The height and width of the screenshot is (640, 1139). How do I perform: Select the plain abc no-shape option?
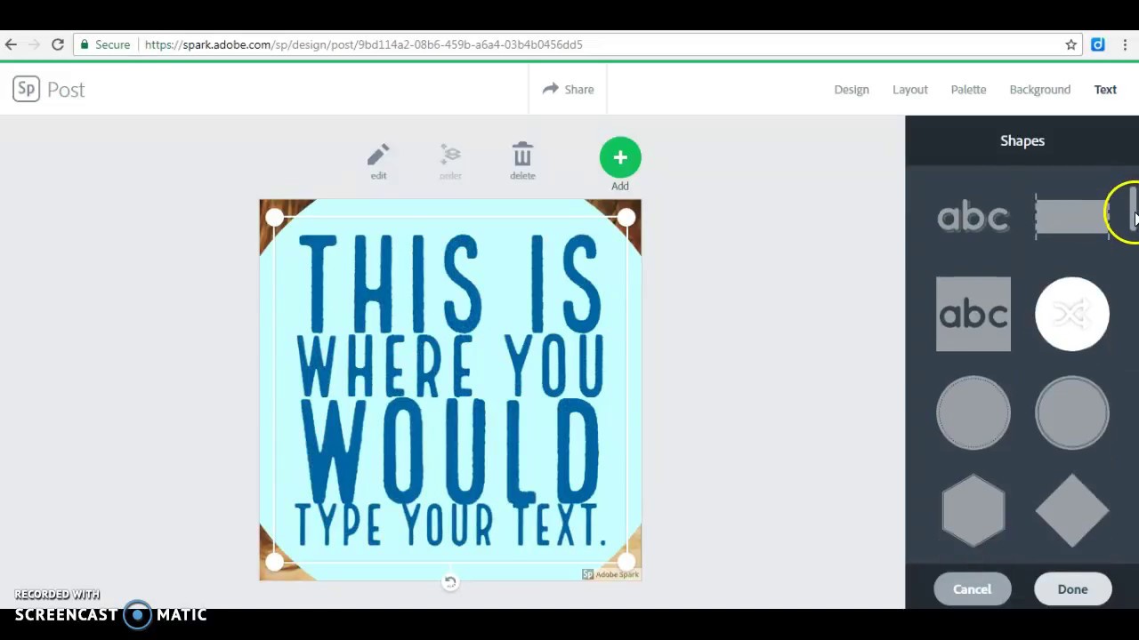point(973,216)
